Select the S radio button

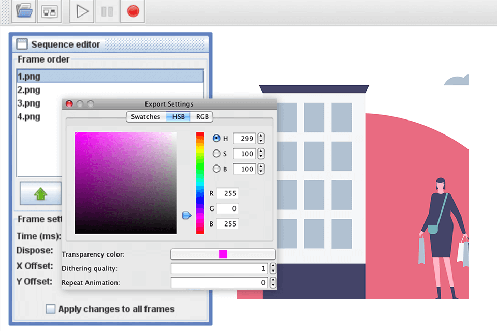coord(216,154)
